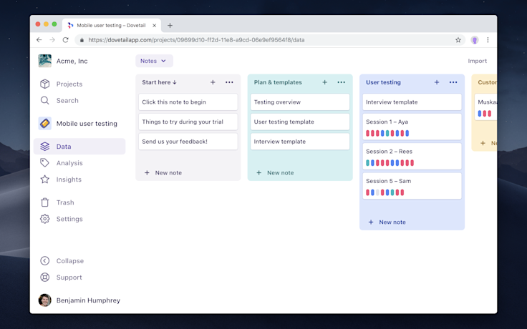Viewport: 527px width, 329px height.
Task: Click the Benjamin Humphrey user name
Action: 88,300
